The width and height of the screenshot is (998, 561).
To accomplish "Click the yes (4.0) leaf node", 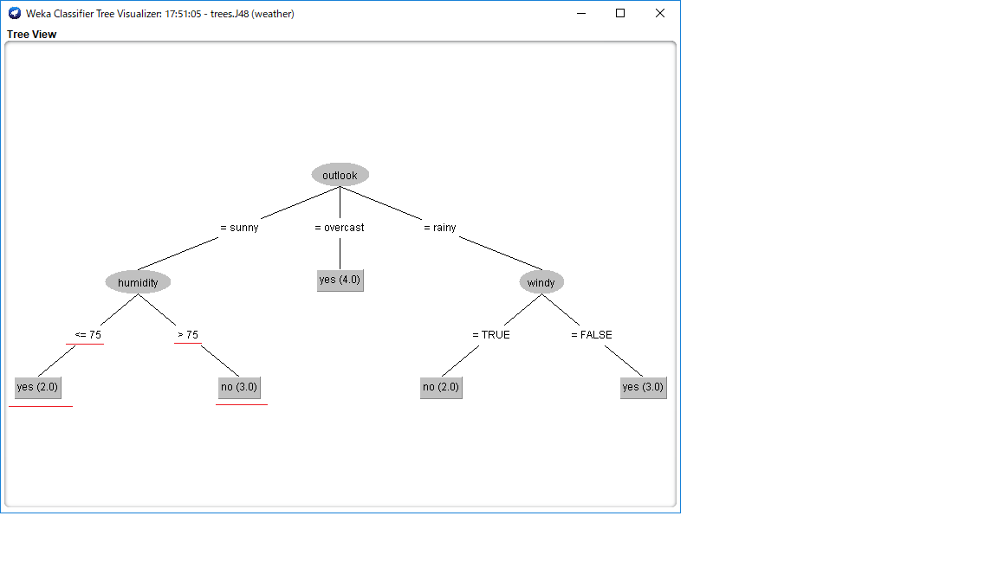I will (340, 280).
